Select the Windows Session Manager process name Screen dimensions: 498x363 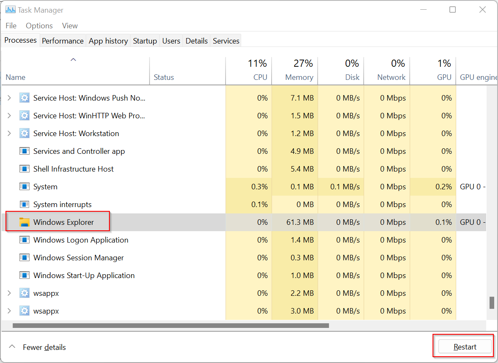click(79, 258)
